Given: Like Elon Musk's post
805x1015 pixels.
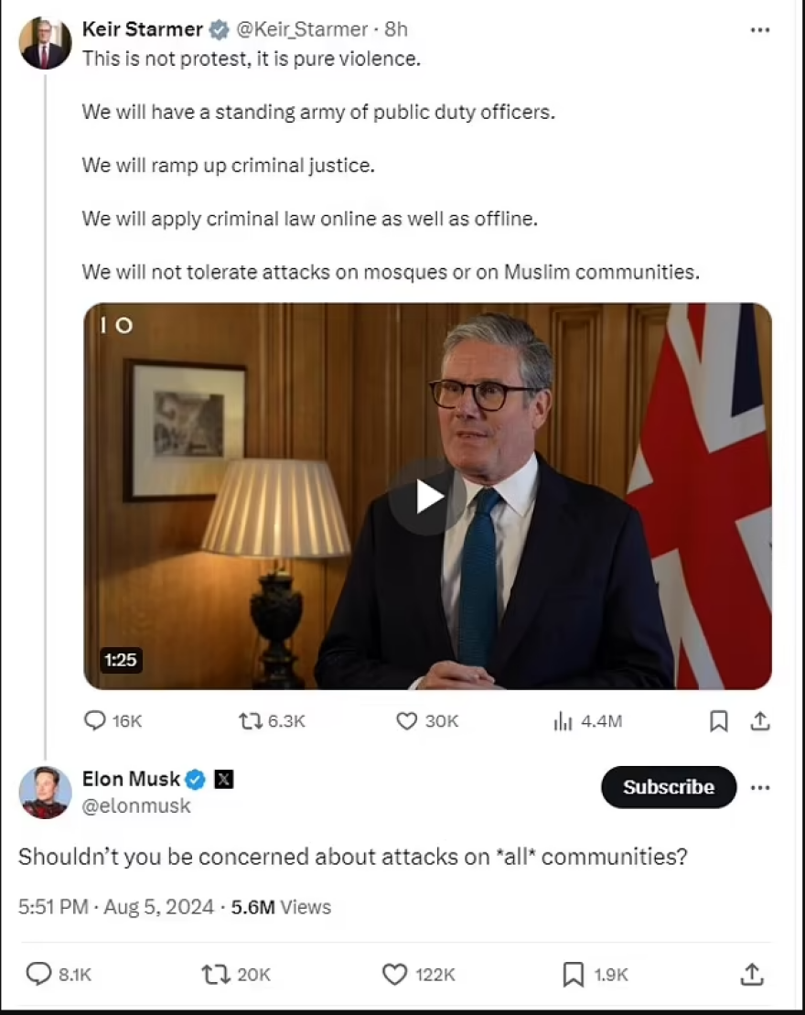Looking at the screenshot, I should point(394,974).
